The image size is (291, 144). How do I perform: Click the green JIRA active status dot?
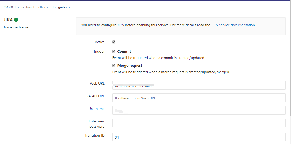(x=16, y=20)
